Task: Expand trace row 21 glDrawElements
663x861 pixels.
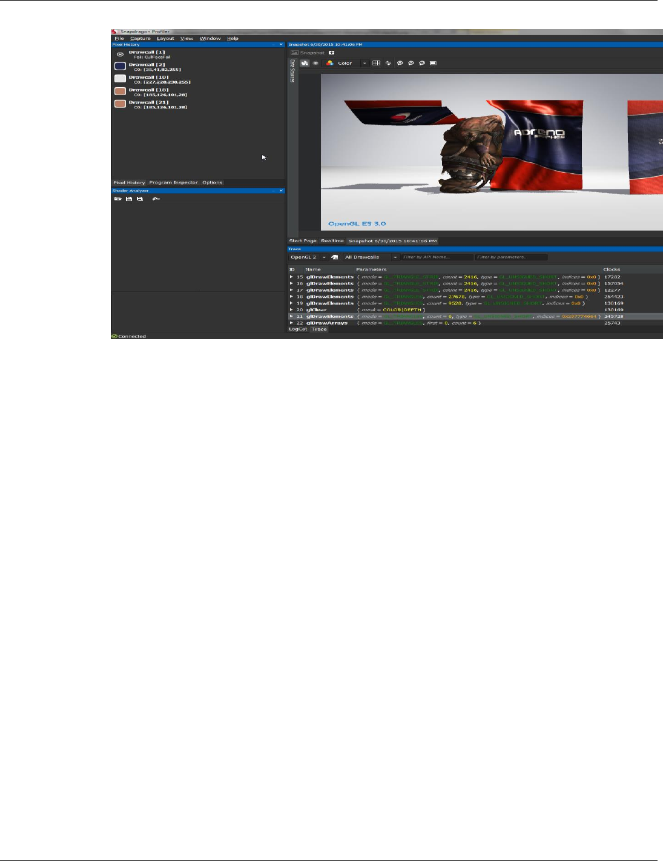Action: click(x=291, y=316)
